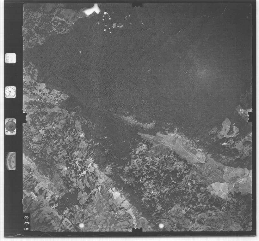Click the bottom left white circular dot
Screen dimensions: 259x241
[81, 226]
